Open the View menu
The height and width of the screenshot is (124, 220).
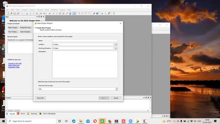point(18,10)
